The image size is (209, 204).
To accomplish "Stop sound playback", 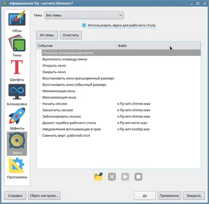I will point(138,177).
